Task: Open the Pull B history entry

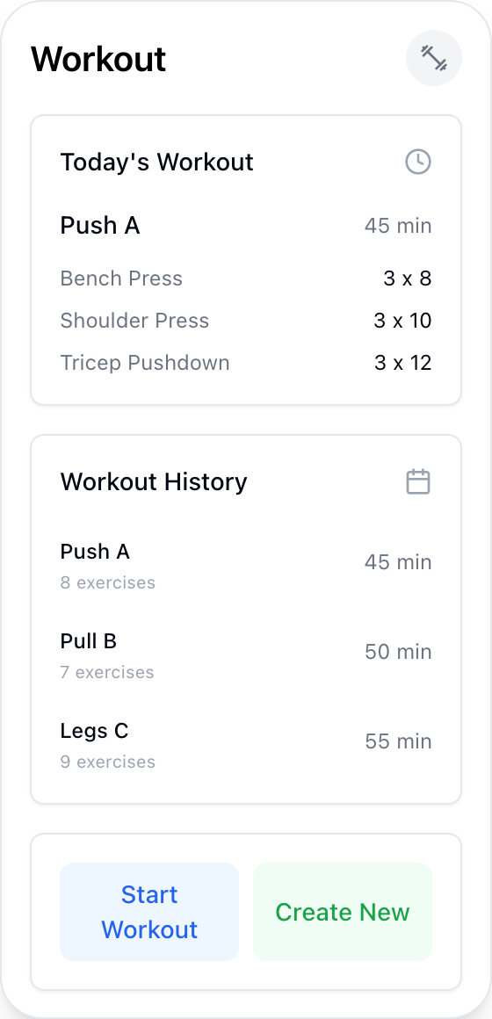Action: [x=246, y=652]
